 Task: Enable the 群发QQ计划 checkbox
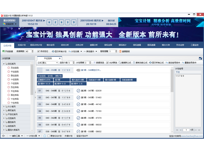pyautogui.click(x=49, y=136)
